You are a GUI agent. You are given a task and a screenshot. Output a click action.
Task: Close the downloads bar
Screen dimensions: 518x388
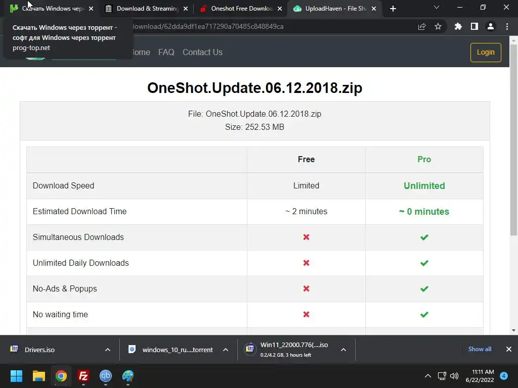(509, 349)
